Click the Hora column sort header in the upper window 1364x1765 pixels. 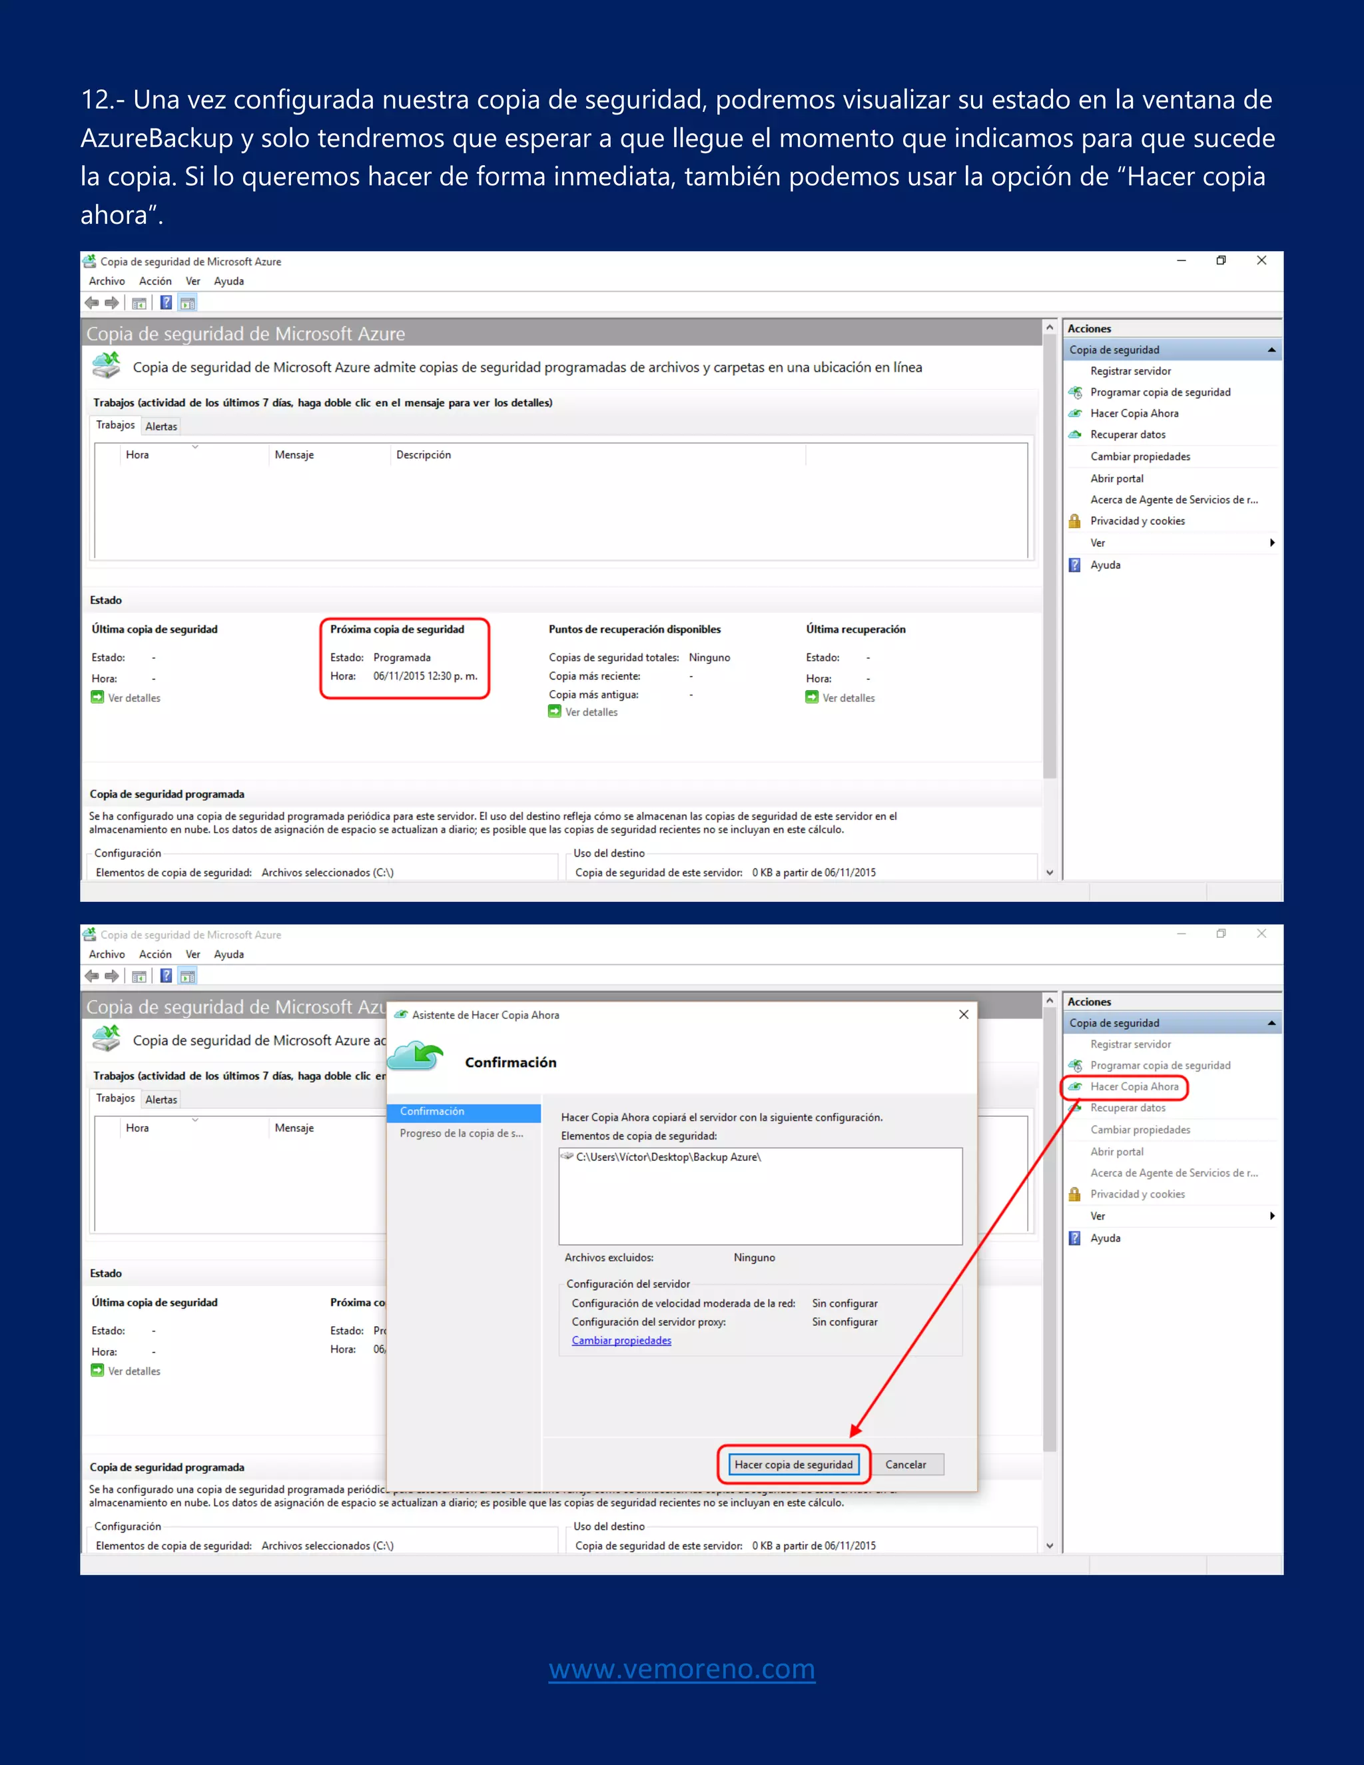(194, 455)
